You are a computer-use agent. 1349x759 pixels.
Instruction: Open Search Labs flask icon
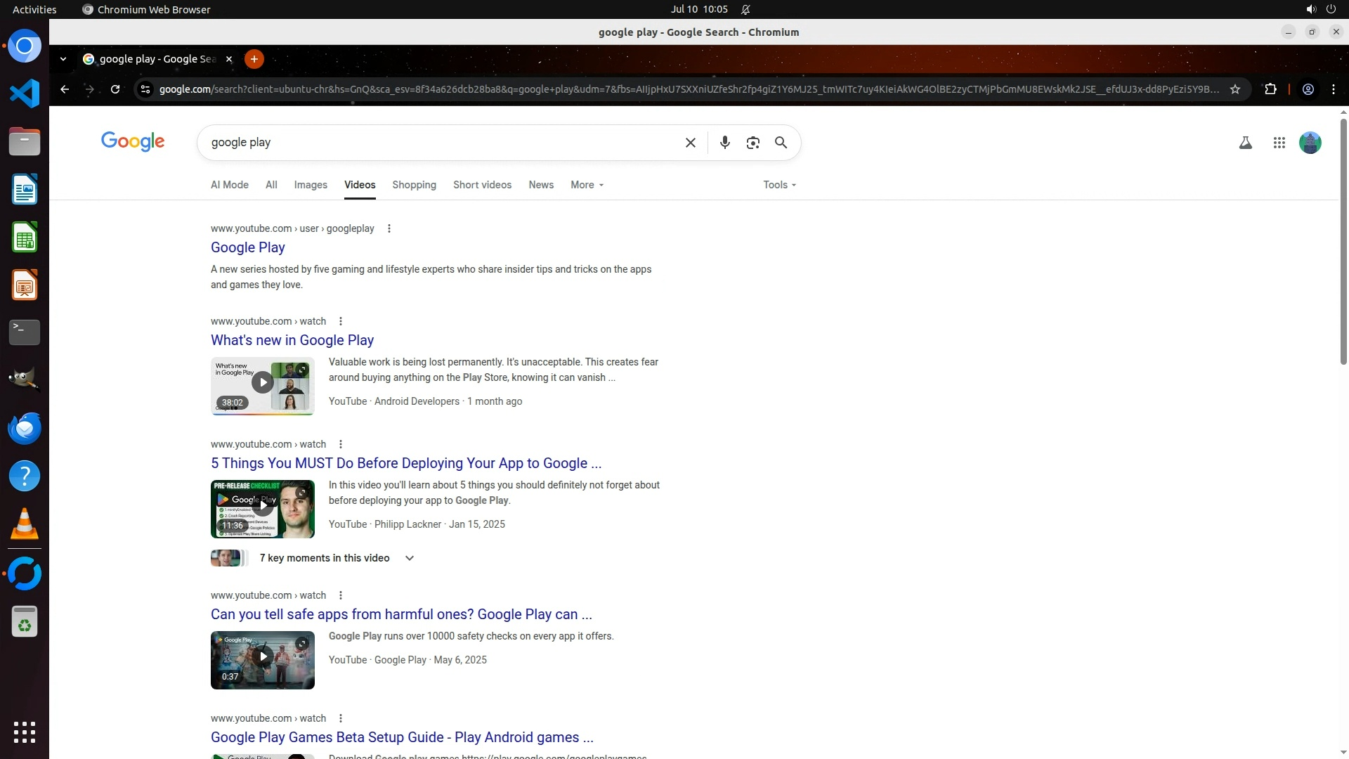tap(1245, 143)
